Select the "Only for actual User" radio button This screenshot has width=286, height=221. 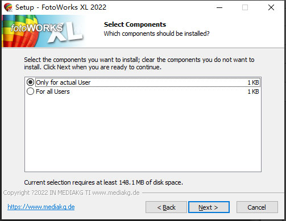click(30, 82)
